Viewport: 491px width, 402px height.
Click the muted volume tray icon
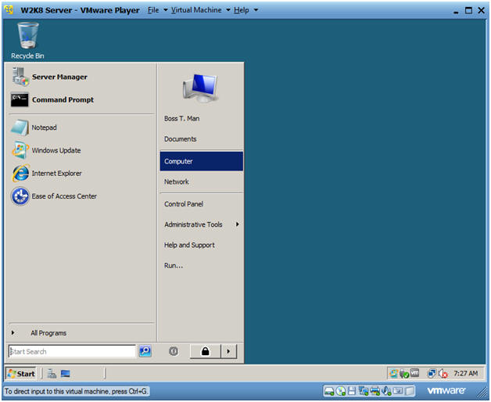[x=443, y=374]
